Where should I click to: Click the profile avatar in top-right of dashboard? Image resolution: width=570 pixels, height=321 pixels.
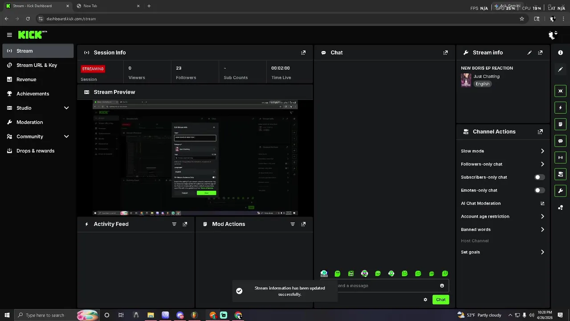(553, 35)
